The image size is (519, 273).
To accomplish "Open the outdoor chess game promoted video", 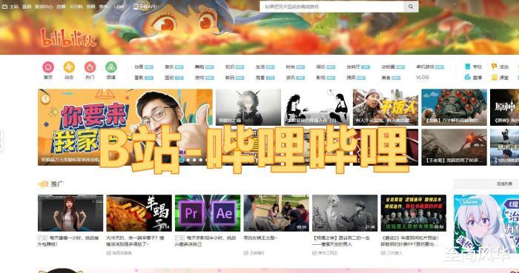I will (277, 213).
